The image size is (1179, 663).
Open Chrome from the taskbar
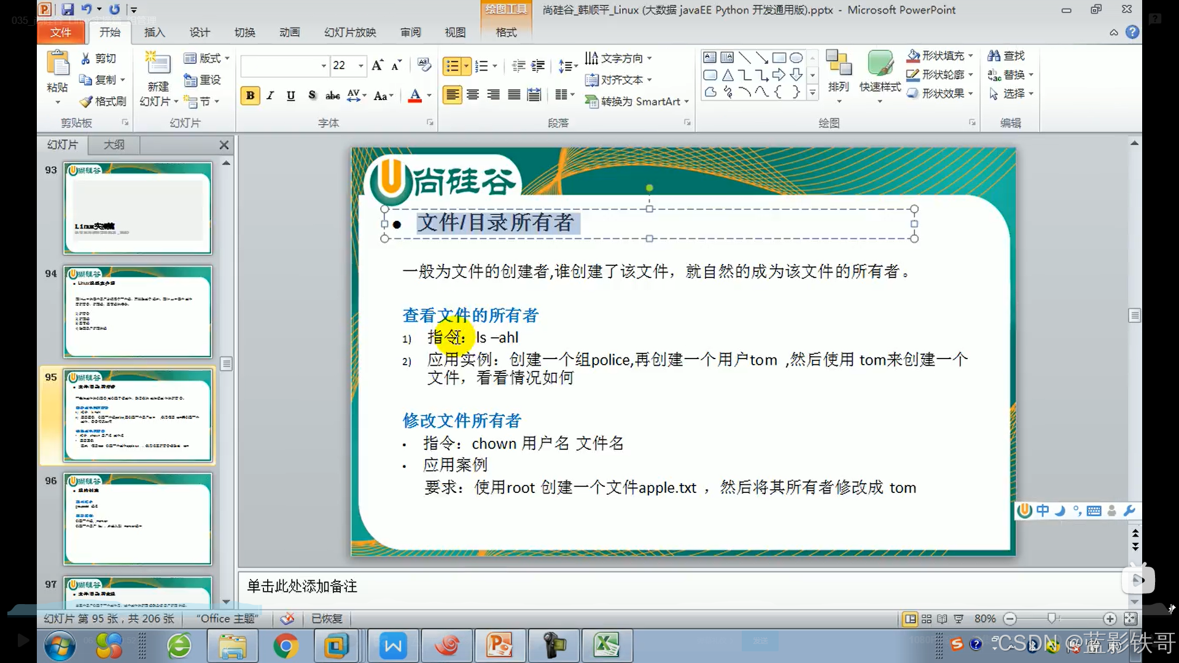point(286,646)
